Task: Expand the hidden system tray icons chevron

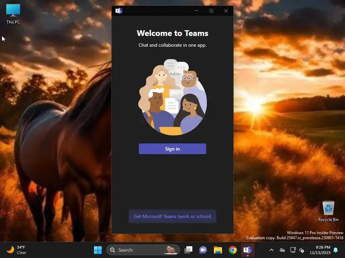Action: point(272,250)
